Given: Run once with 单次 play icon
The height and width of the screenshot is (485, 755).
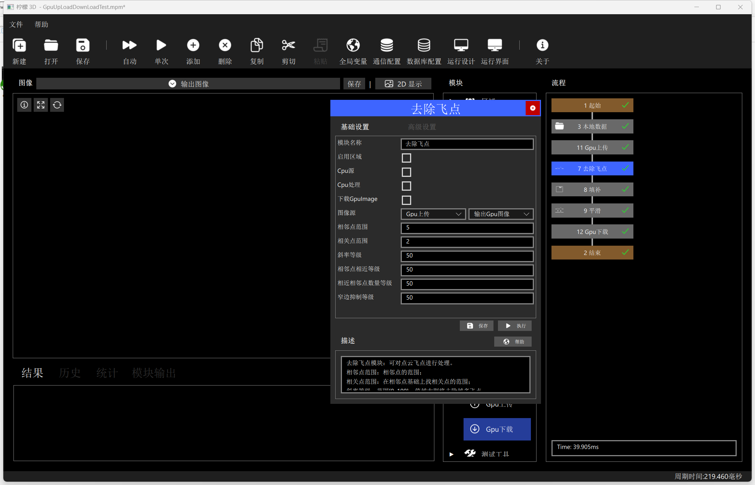Looking at the screenshot, I should 161,45.
